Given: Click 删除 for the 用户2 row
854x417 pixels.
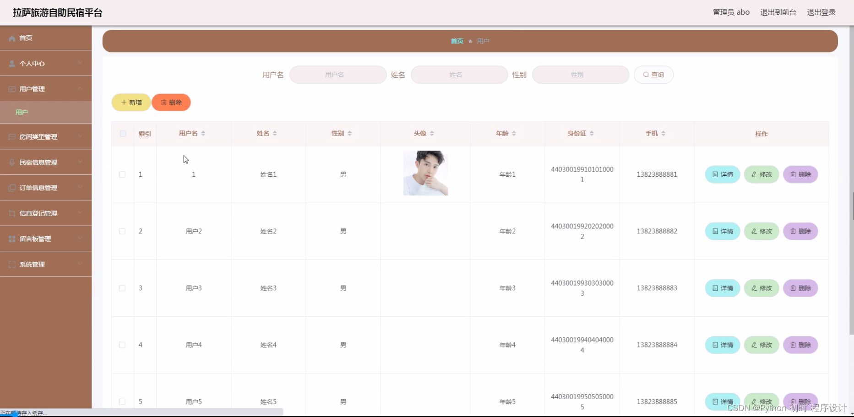Looking at the screenshot, I should point(800,231).
